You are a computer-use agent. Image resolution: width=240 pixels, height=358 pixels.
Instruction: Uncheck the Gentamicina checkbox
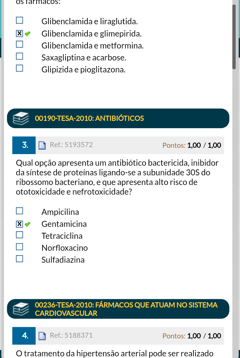click(20, 224)
